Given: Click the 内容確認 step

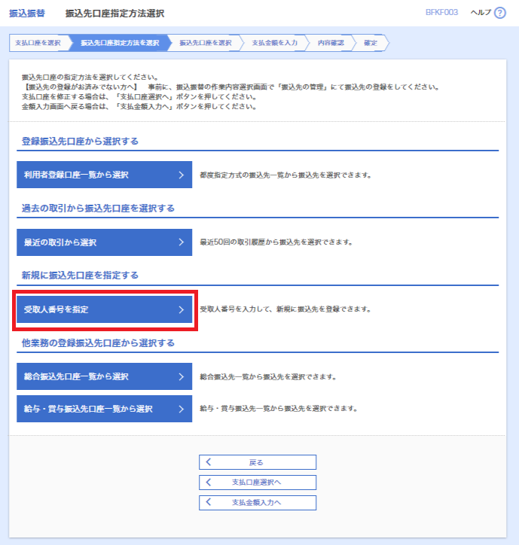Looking at the screenshot, I should coord(331,43).
